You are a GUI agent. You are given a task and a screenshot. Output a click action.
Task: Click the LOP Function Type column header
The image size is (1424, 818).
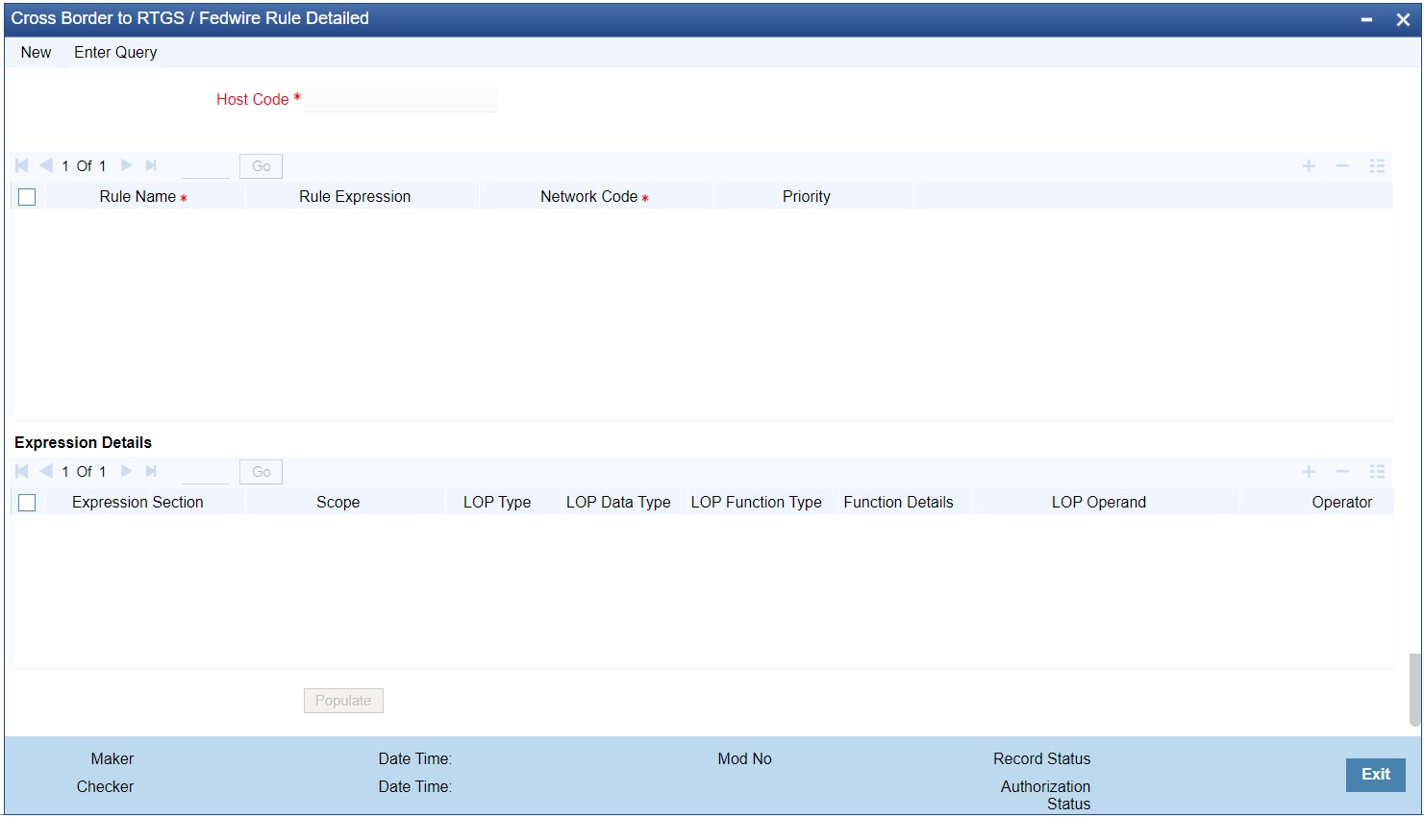pyautogui.click(x=756, y=502)
